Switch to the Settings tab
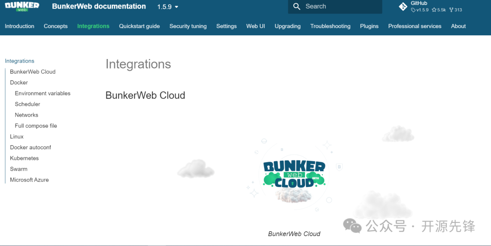Image resolution: width=491 pixels, height=246 pixels. (x=226, y=26)
